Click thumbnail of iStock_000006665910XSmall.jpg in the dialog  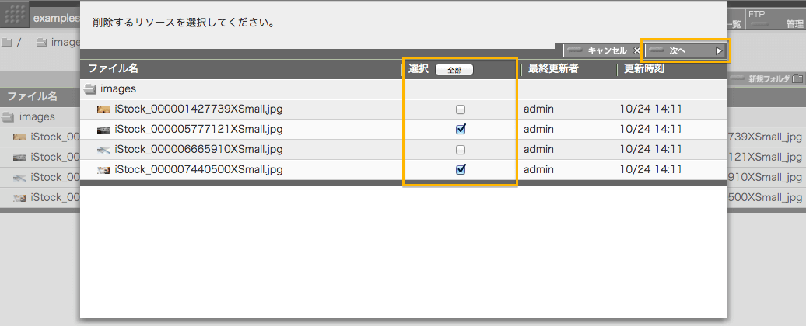(x=103, y=150)
